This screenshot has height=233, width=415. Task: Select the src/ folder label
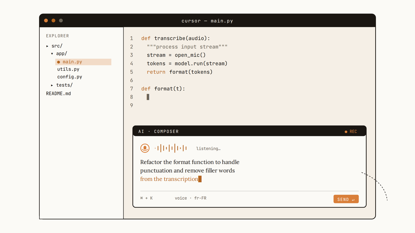[x=57, y=46]
